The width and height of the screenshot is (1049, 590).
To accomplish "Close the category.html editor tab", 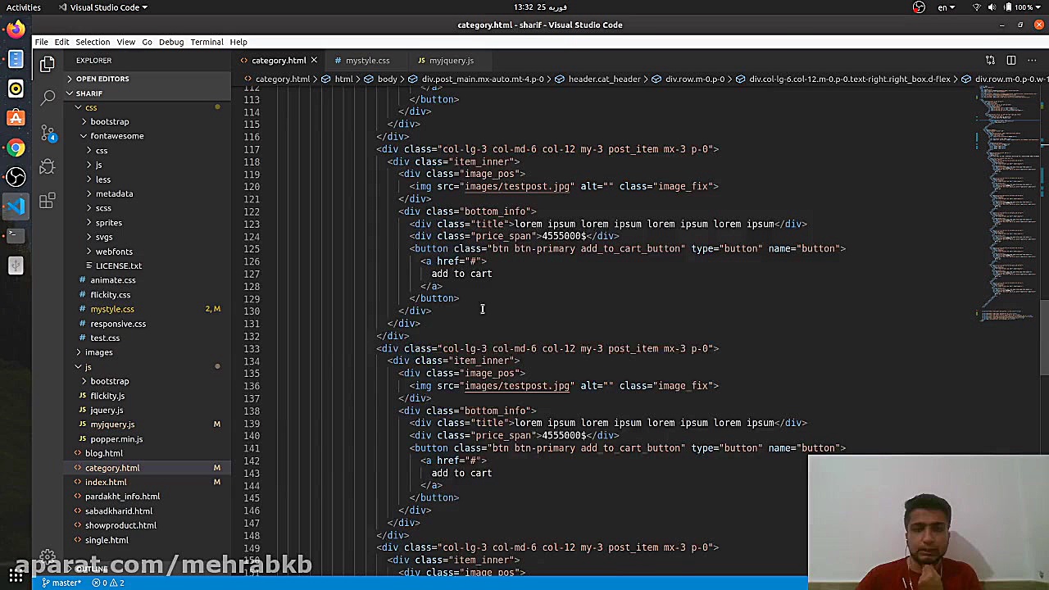I will (313, 61).
